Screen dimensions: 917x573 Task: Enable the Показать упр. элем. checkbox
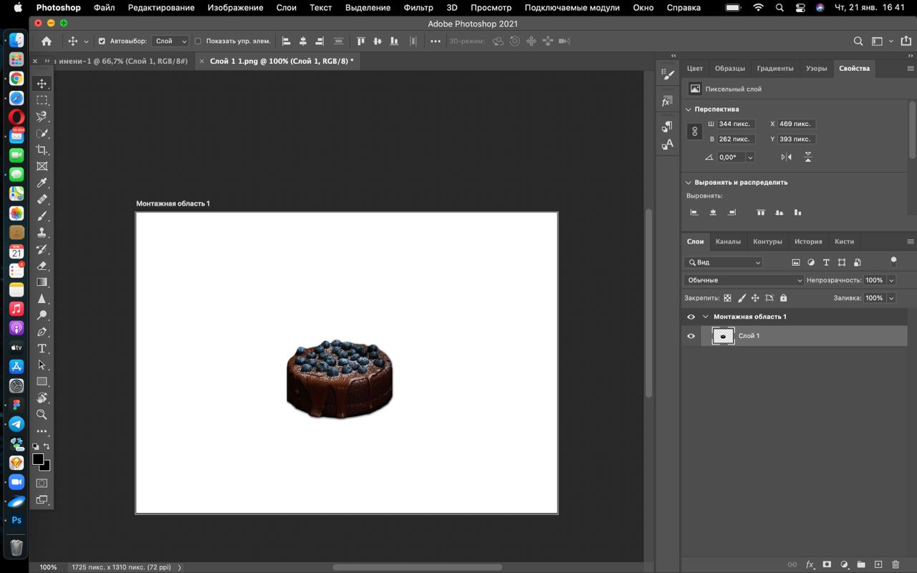coord(198,42)
